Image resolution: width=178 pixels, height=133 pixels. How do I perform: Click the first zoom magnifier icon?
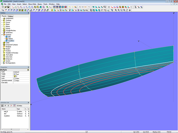click(116, 10)
